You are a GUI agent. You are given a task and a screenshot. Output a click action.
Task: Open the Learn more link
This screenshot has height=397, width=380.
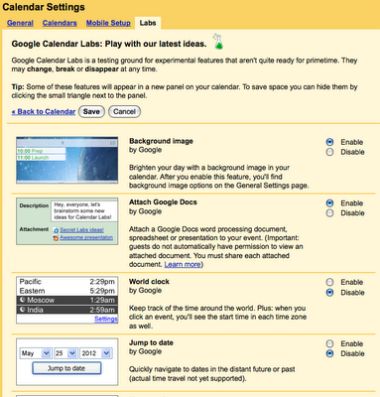pos(183,264)
